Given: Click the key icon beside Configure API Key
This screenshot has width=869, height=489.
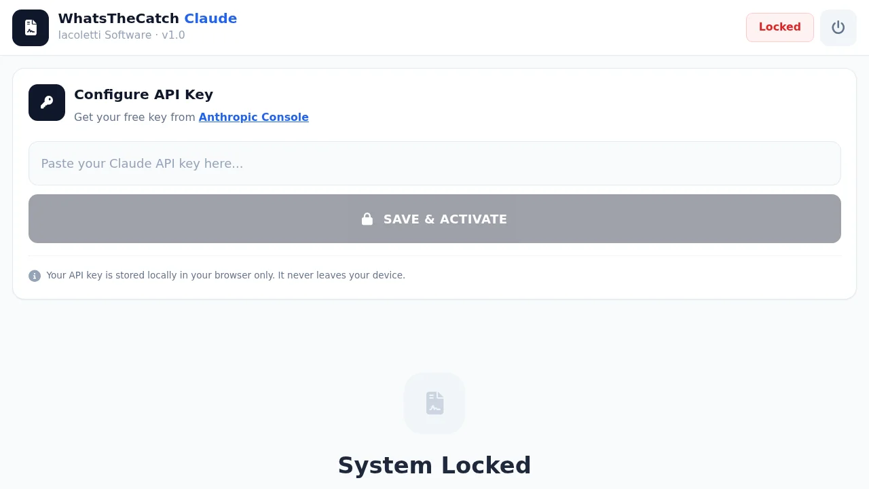Looking at the screenshot, I should 47,103.
